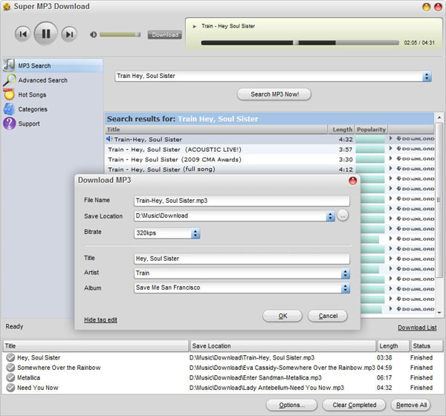This screenshot has height=416, width=446.
Task: Click the Support question mark icon
Action: pyautogui.click(x=10, y=124)
